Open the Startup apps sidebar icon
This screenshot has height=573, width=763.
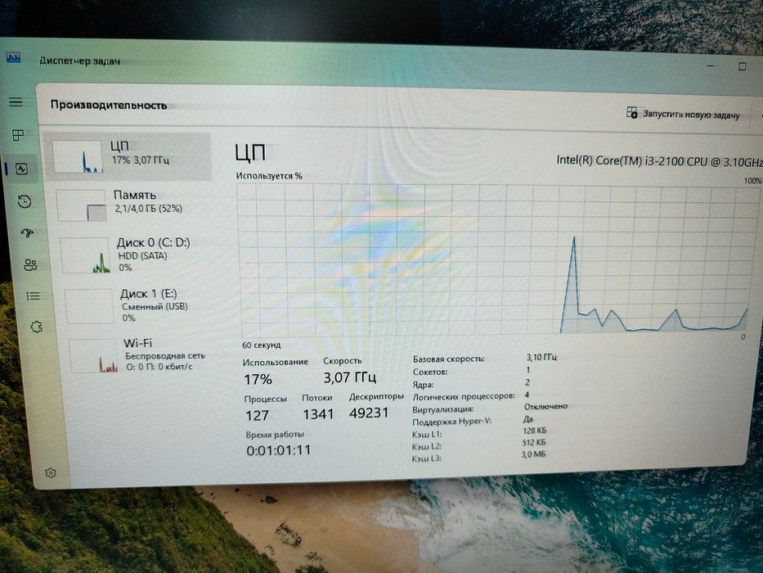(28, 233)
